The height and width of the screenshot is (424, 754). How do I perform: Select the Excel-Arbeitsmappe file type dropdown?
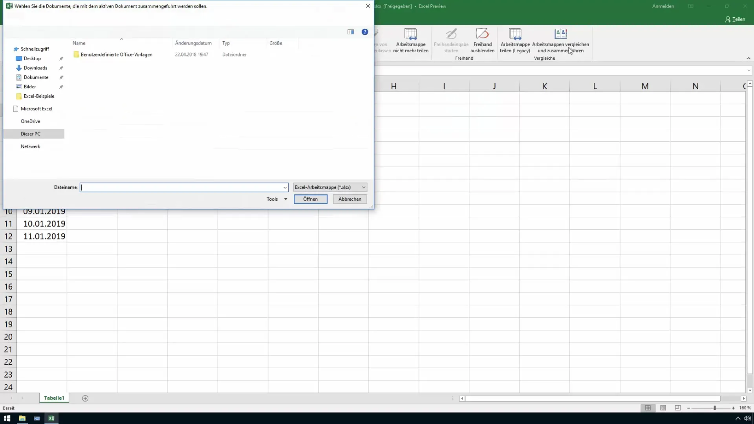329,187
